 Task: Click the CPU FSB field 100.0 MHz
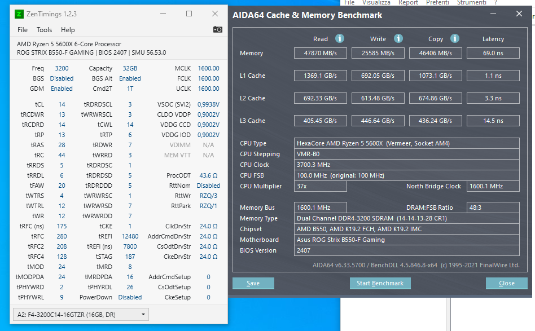click(x=407, y=175)
